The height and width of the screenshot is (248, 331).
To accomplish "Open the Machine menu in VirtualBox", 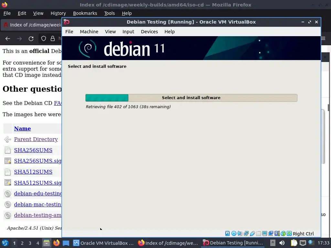I will click(89, 32).
